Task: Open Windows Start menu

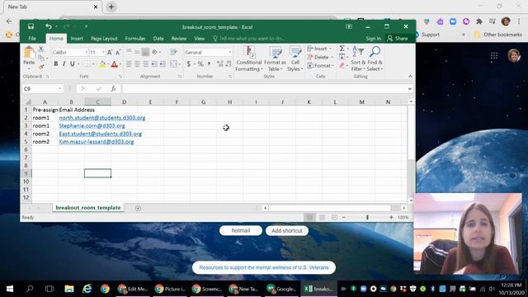Action: pos(10,289)
